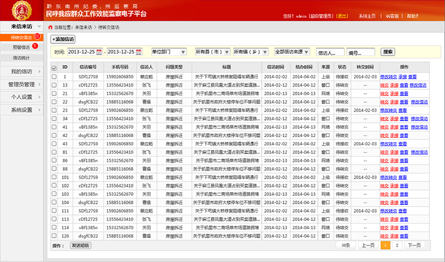
Task: Check the checkbox for row ID 1
Action: 54,77
